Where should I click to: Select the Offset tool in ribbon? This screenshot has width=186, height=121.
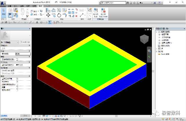pyautogui.click(x=54, y=10)
